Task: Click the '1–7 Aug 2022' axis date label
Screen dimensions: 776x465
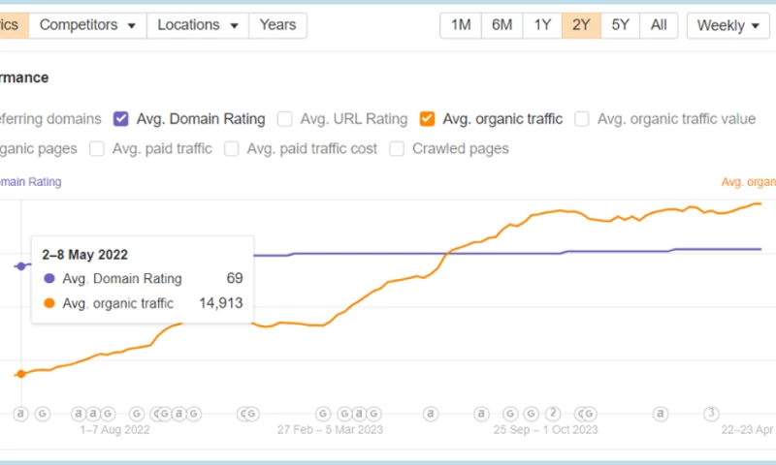Action: pos(114,429)
